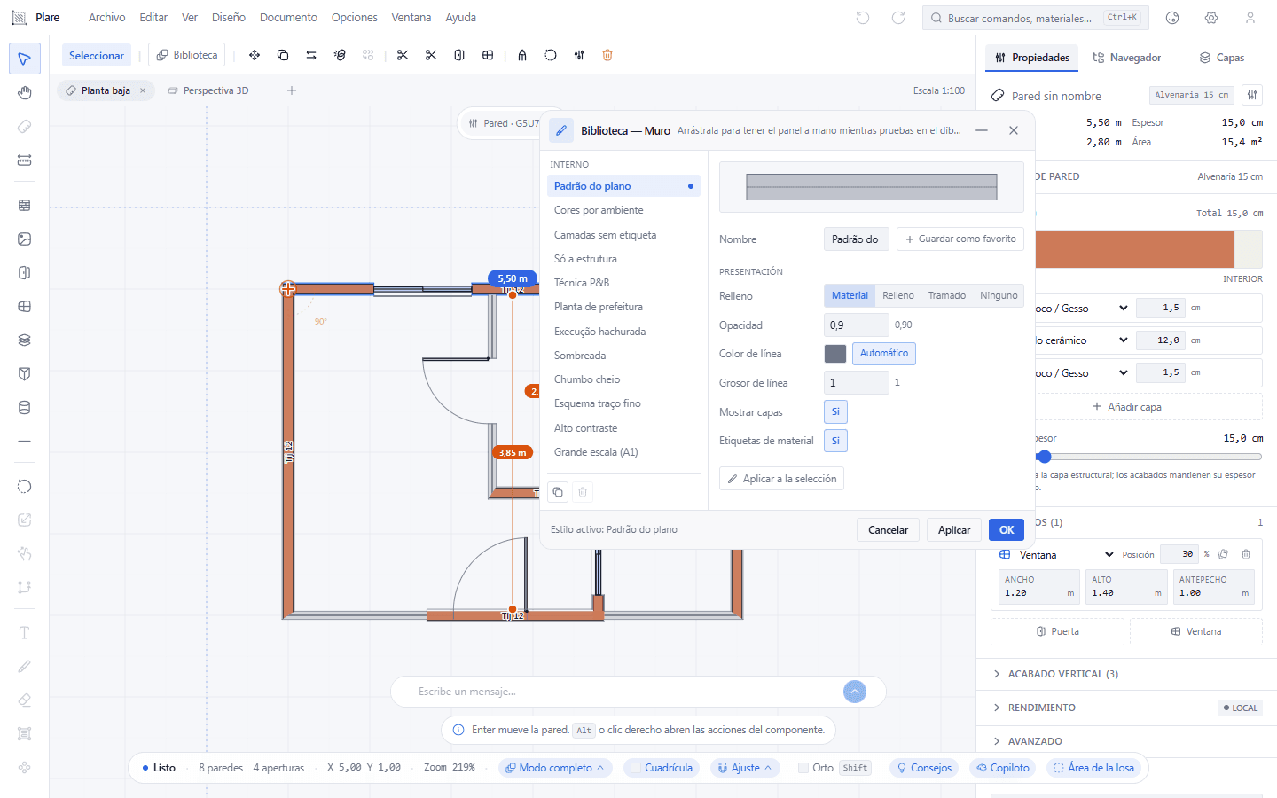Click Guardar como favorito button
This screenshot has height=798, width=1277.
960,239
